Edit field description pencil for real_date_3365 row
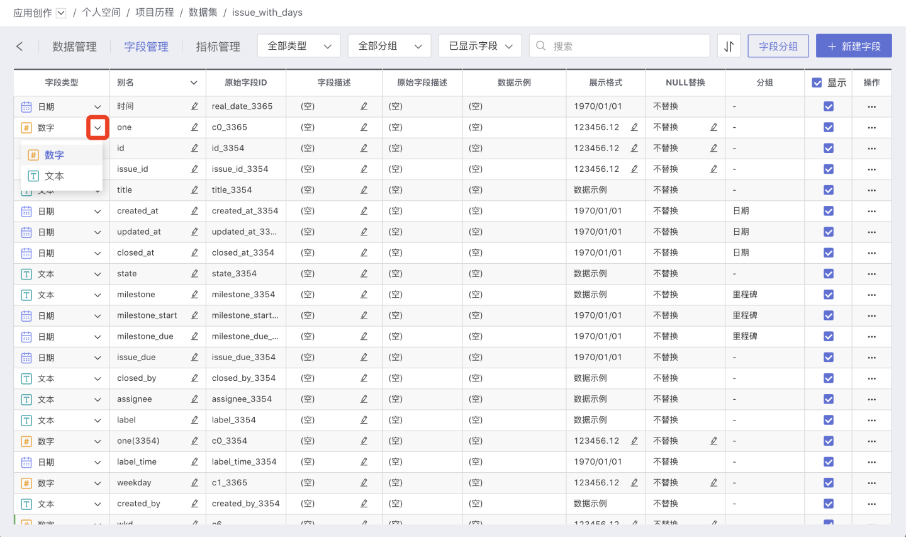Viewport: 906px width, 537px height. pyautogui.click(x=364, y=106)
